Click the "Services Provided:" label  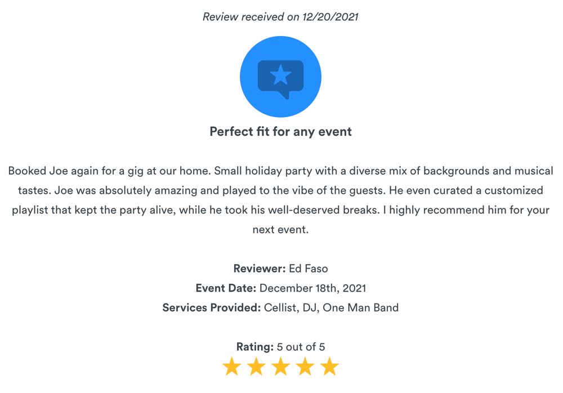pyautogui.click(x=212, y=307)
